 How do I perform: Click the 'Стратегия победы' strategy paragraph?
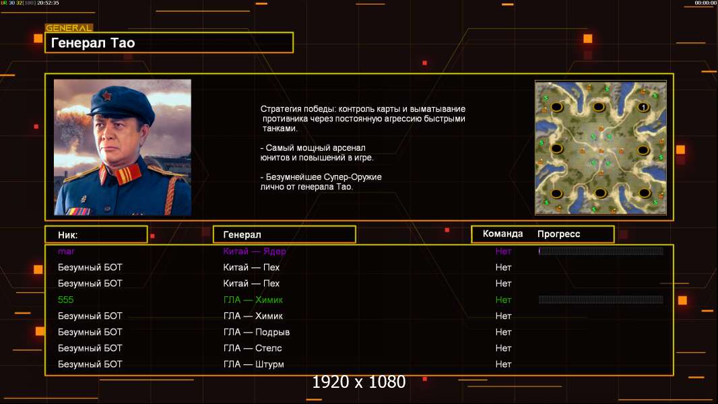[x=363, y=119]
